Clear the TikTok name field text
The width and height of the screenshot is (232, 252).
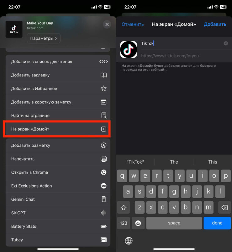(x=226, y=43)
